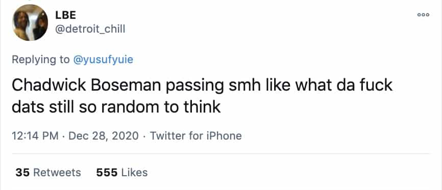Click the divider above retweet stats
The height and width of the screenshot is (190, 442).
click(221, 154)
